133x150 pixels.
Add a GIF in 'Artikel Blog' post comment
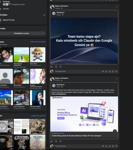click(113, 146)
